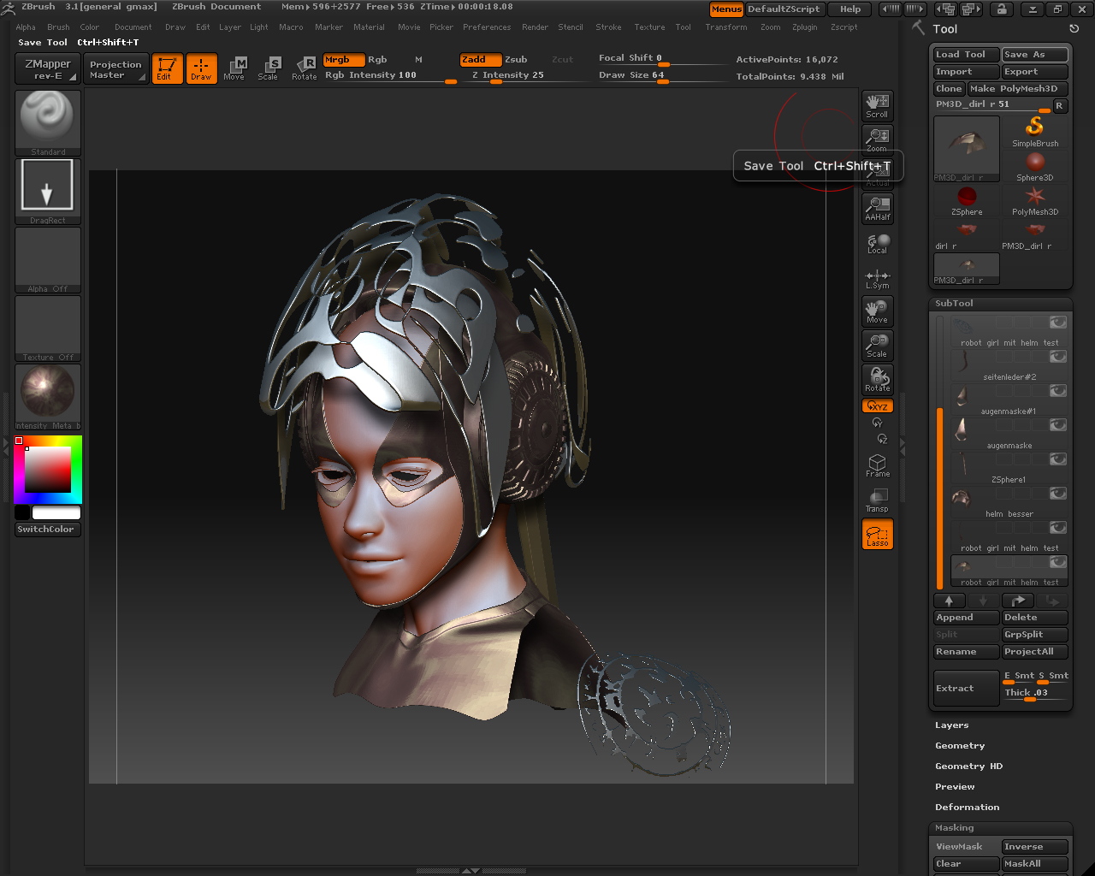Viewport: 1095px width, 876px height.
Task: Open the Alpha Off selector
Action: (48, 259)
